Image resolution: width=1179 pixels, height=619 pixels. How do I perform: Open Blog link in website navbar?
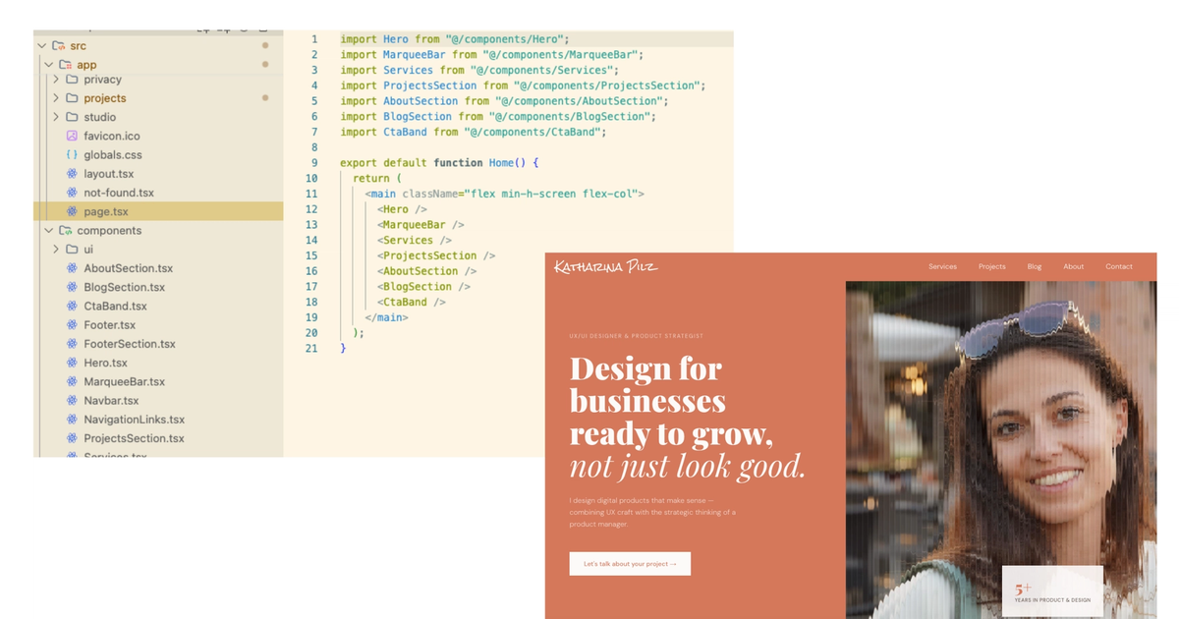(1035, 266)
